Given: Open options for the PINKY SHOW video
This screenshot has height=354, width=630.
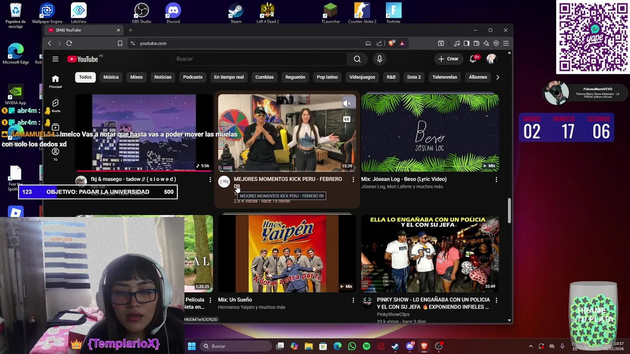Looking at the screenshot, I should click(x=496, y=300).
